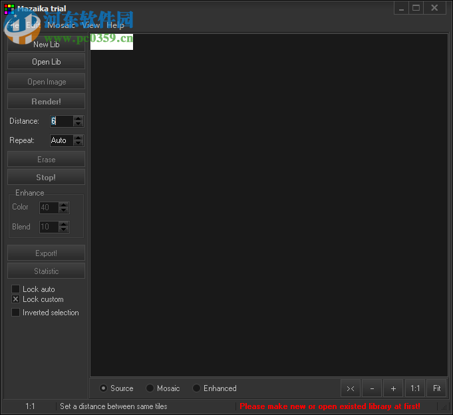The image size is (453, 415).
Task: Increase Enhance Blend with up arrow
Action: 64,224
